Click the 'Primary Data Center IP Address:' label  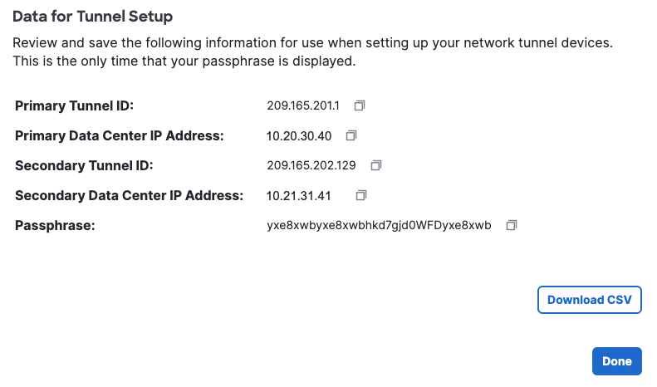(x=120, y=135)
